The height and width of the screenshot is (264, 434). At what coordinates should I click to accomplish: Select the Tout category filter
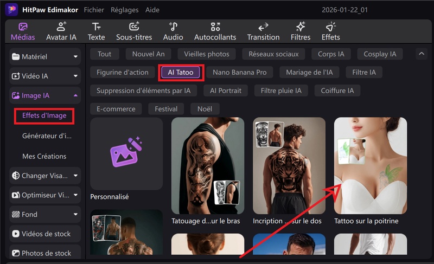[104, 54]
